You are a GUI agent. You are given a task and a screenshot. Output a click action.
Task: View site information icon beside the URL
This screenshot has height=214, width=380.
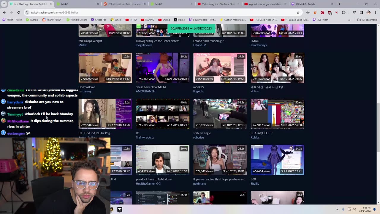coord(27,12)
